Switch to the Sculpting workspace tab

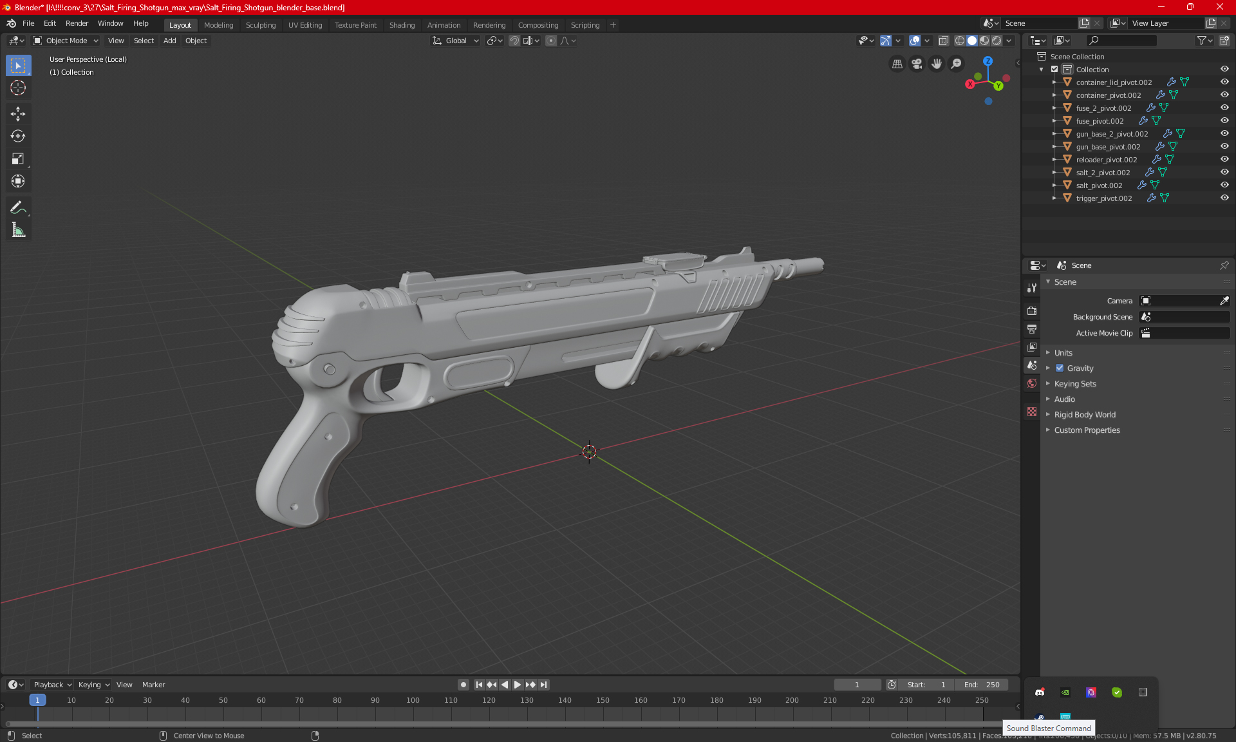pyautogui.click(x=260, y=25)
